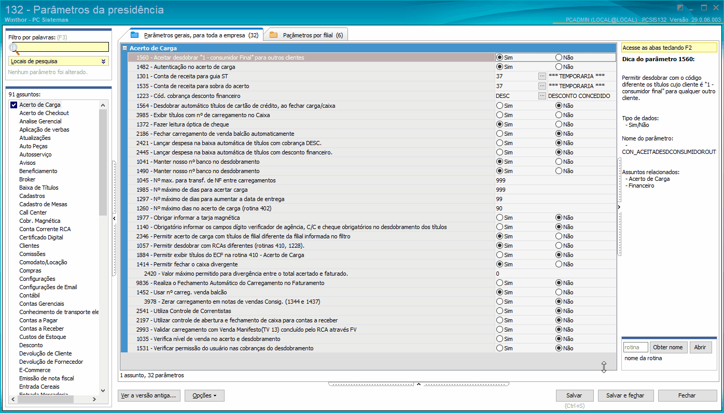This screenshot has height=413, width=724.
Task: Open lookup button for 1301 Conta de receita guia ST
Action: pyautogui.click(x=542, y=76)
